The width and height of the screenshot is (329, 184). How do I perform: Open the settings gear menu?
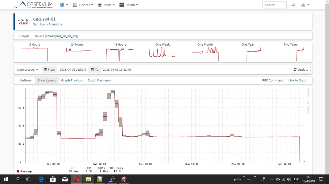coord(305,5)
